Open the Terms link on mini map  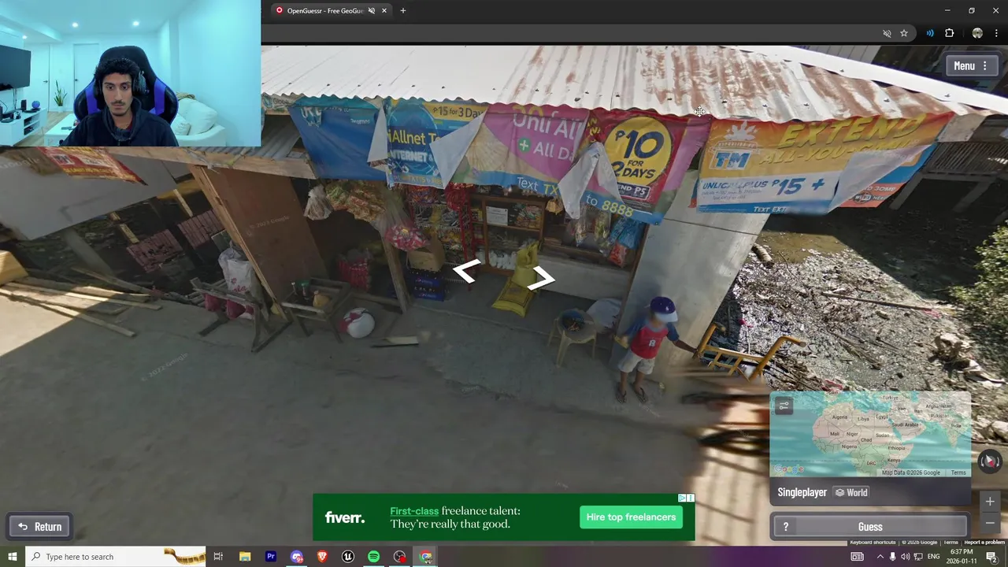pyautogui.click(x=958, y=472)
